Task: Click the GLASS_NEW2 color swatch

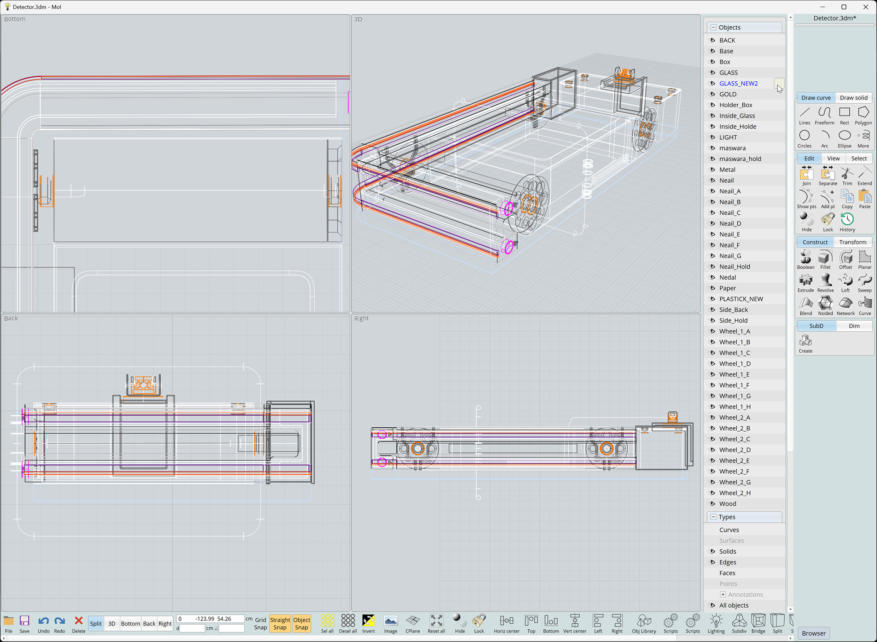Action: click(778, 84)
